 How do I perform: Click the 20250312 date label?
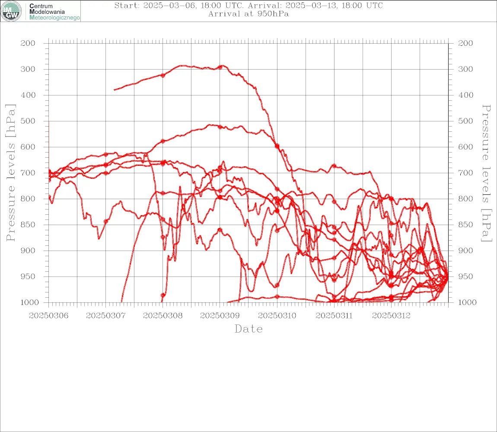391,316
